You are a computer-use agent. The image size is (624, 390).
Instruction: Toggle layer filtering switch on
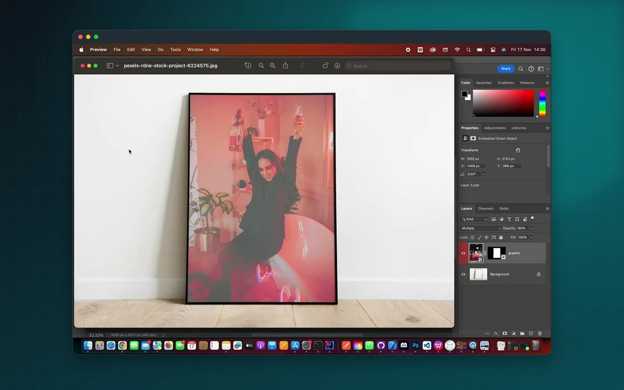[532, 219]
